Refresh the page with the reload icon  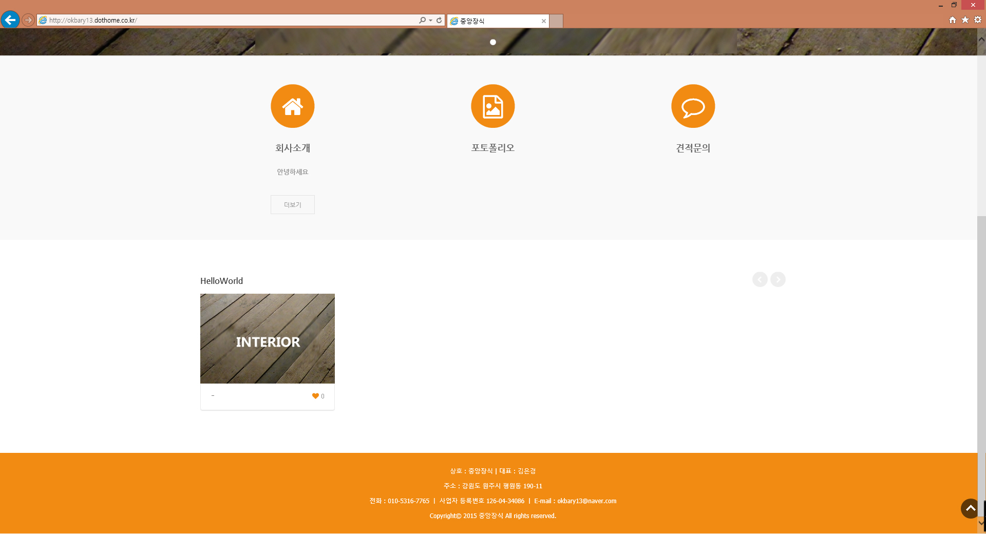point(439,20)
